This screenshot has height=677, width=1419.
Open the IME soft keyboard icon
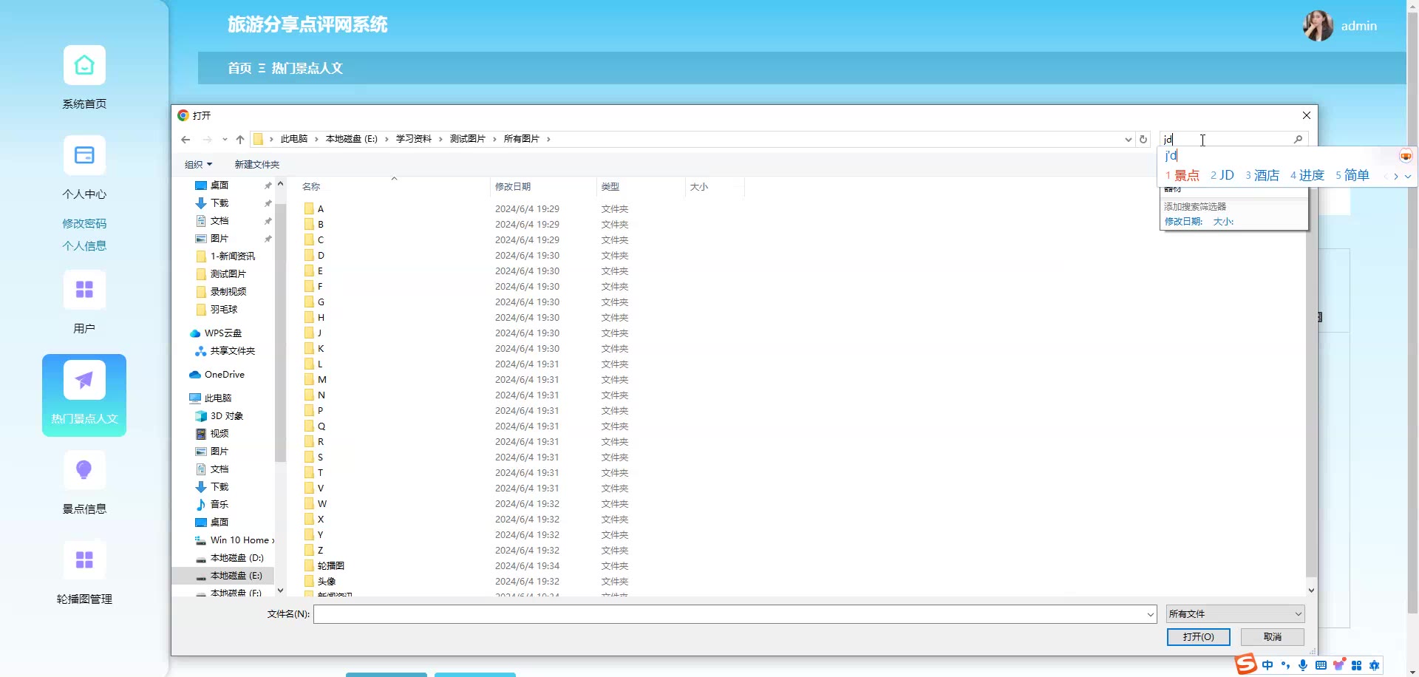click(x=1321, y=665)
